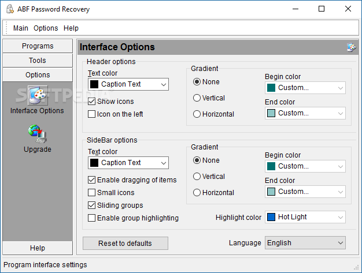
Task: Open the Main menu
Action: tap(21, 28)
